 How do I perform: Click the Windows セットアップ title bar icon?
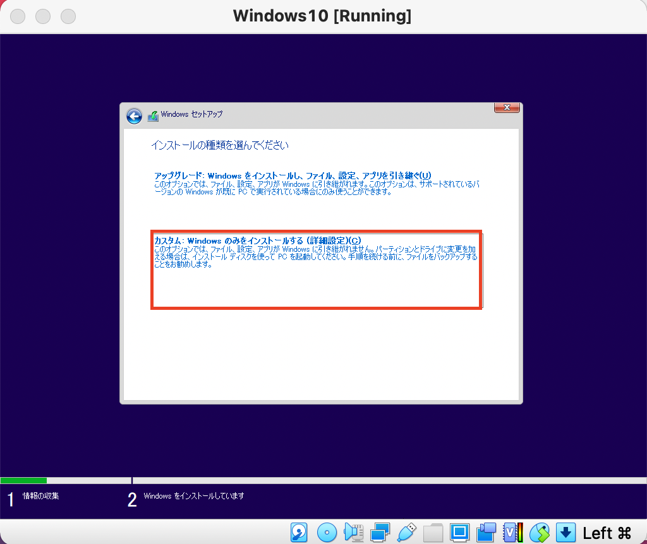point(154,115)
